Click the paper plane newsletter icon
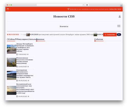 pos(68,9)
